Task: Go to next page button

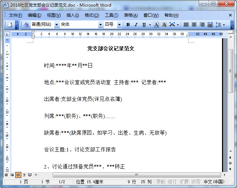Action: (230, 169)
